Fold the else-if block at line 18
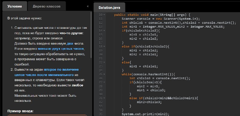The height and width of the screenshot is (116, 240). [x=104, y=47]
